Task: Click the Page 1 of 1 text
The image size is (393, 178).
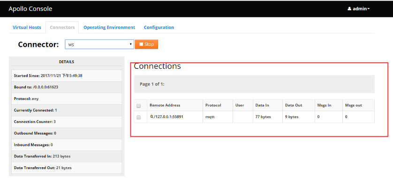Action: pos(152,84)
